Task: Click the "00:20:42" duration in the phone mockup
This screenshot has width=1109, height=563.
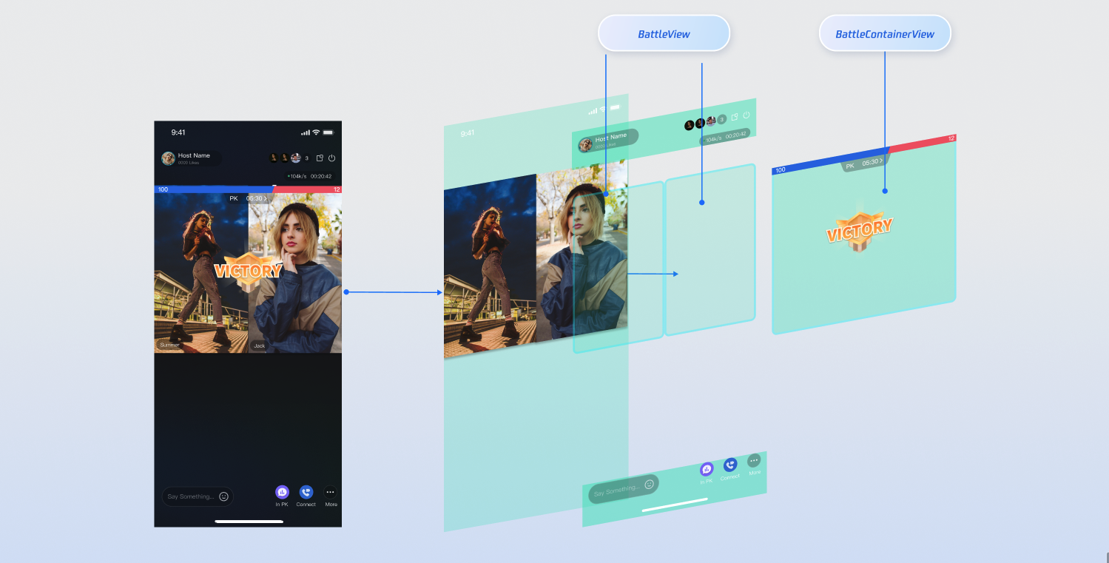Action: coord(321,177)
